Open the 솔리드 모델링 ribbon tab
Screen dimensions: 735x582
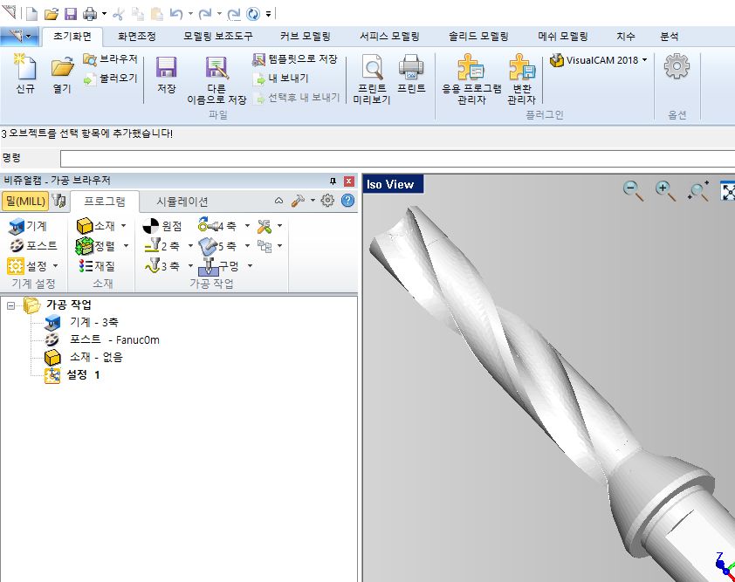[477, 37]
